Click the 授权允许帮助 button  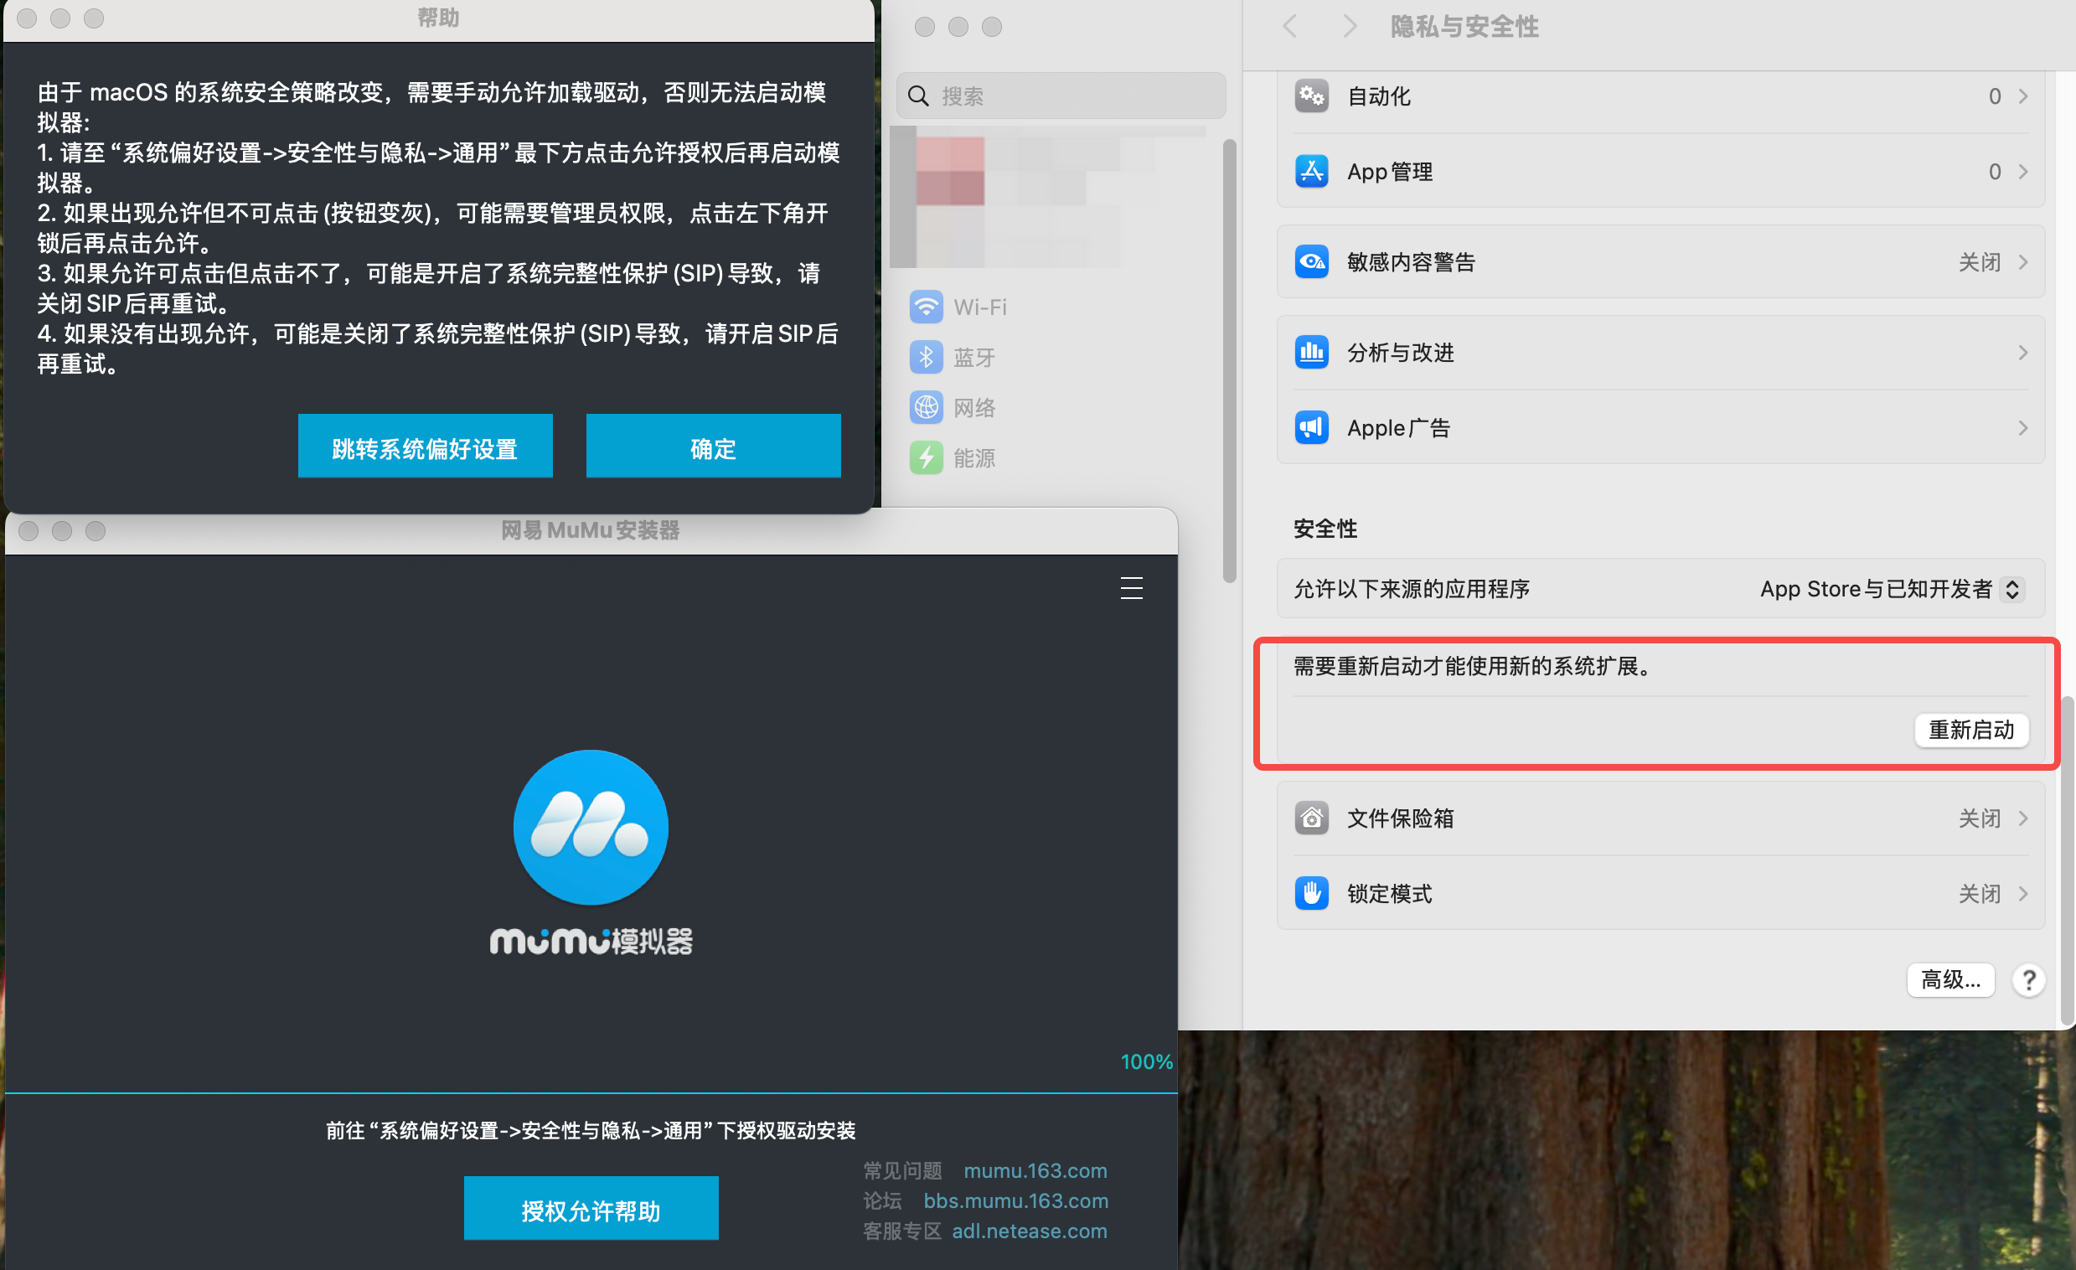click(x=591, y=1209)
